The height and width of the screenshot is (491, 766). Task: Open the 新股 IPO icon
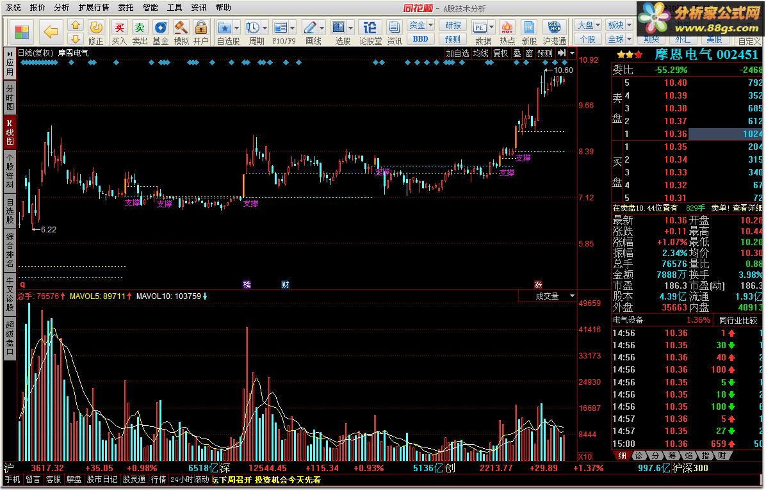529,28
